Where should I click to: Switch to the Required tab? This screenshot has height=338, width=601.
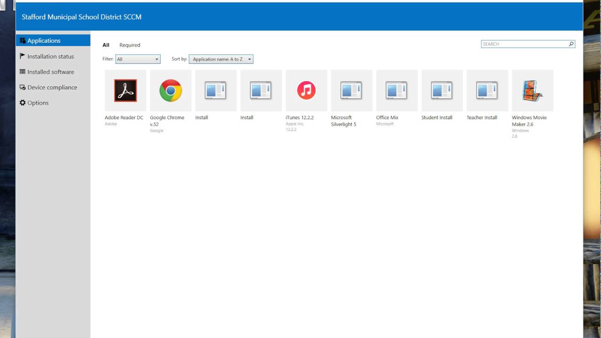click(130, 45)
